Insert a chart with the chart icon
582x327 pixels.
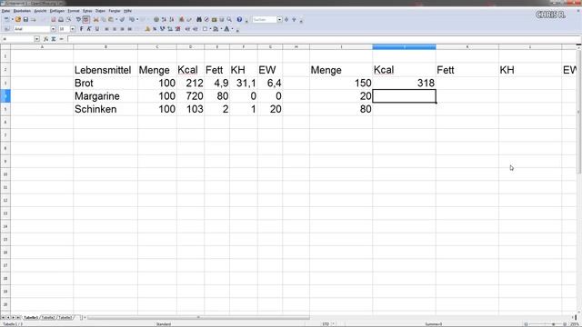pyautogui.click(x=182, y=19)
